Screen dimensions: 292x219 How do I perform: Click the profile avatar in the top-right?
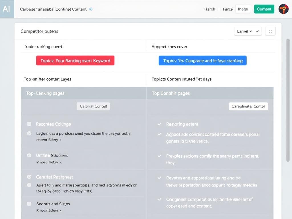click(x=283, y=9)
